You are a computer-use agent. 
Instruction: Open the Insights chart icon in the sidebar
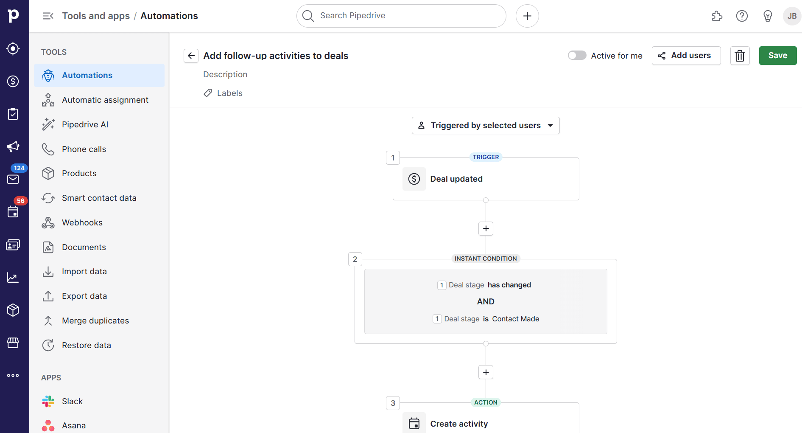click(x=13, y=277)
